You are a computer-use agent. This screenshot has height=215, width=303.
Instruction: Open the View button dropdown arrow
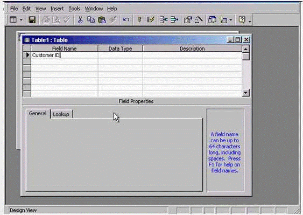[x=21, y=20]
